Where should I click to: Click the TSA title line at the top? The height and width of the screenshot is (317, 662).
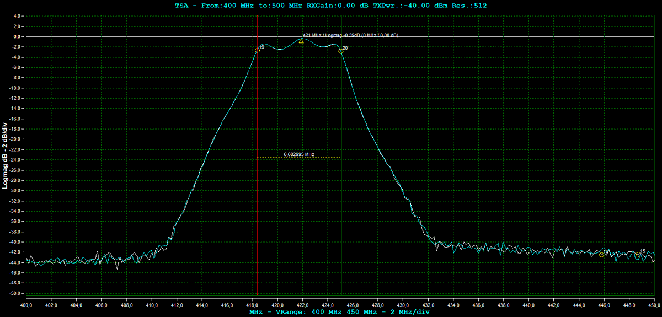(x=331, y=5)
